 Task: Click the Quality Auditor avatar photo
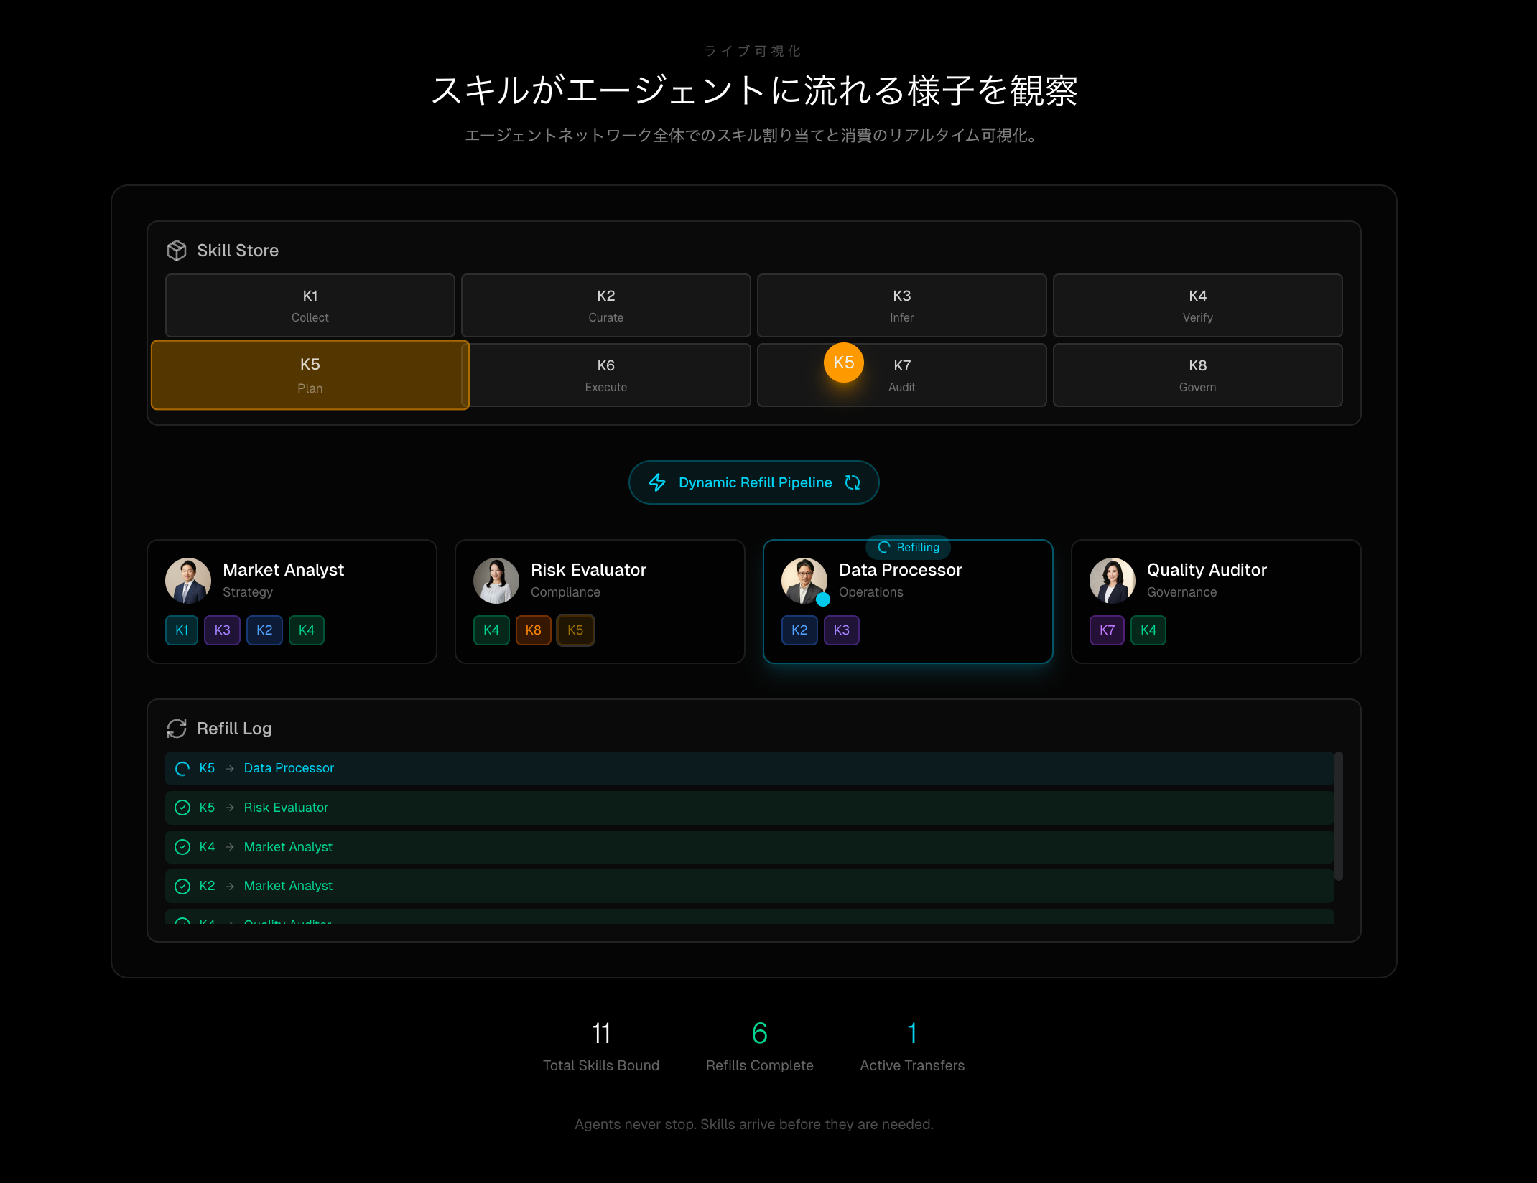tap(1112, 580)
